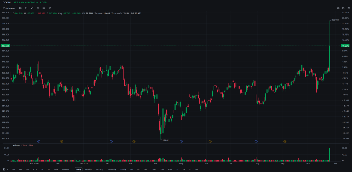Switch to 30m interval
The width and height of the screenshot is (352, 172).
[170, 169]
